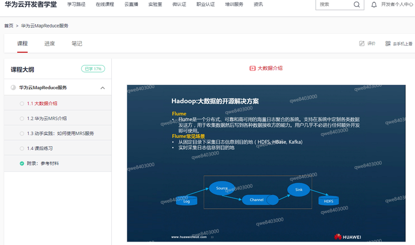The image size is (415, 245).
Task: Click www.huaweicloud.com text on slide
Action: (189, 237)
